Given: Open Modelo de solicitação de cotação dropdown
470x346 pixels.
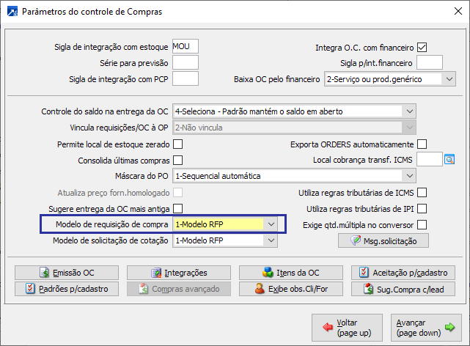Looking at the screenshot, I should tap(225, 240).
